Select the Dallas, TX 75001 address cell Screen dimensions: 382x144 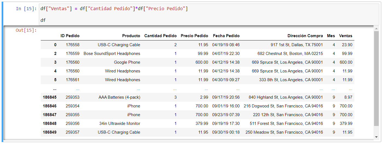click(x=297, y=45)
